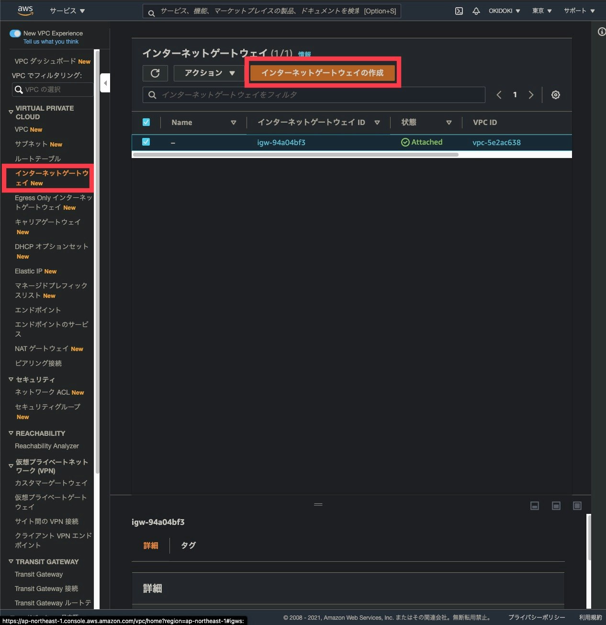
Task: Open サイト間の VPN 接続 in sidebar
Action: tap(46, 521)
